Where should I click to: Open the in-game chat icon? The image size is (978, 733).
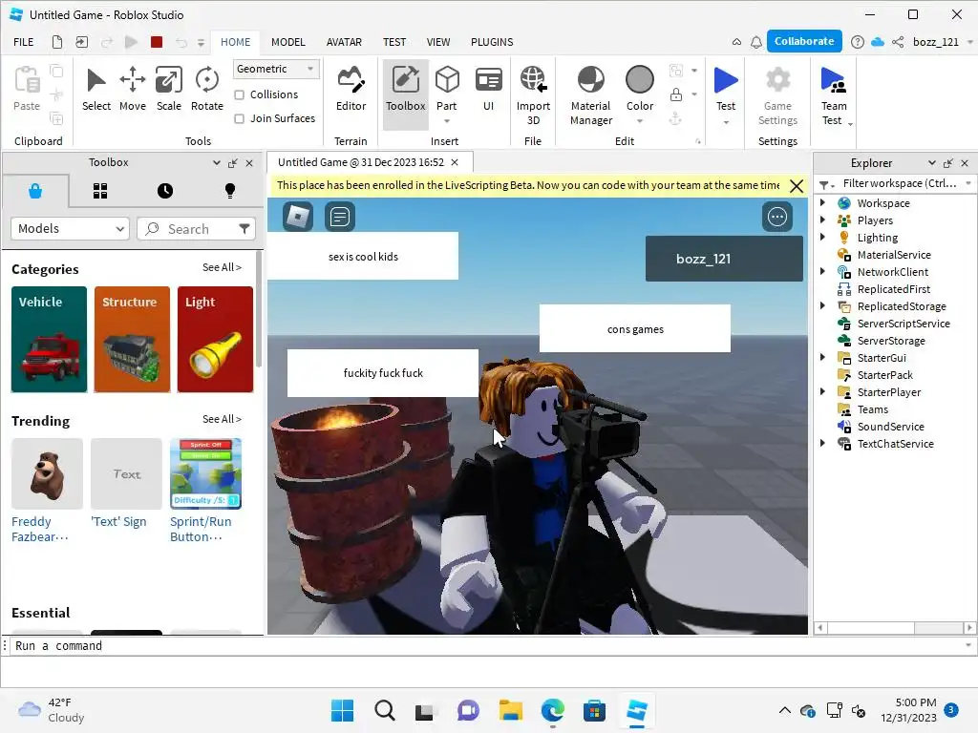pyautogui.click(x=340, y=217)
